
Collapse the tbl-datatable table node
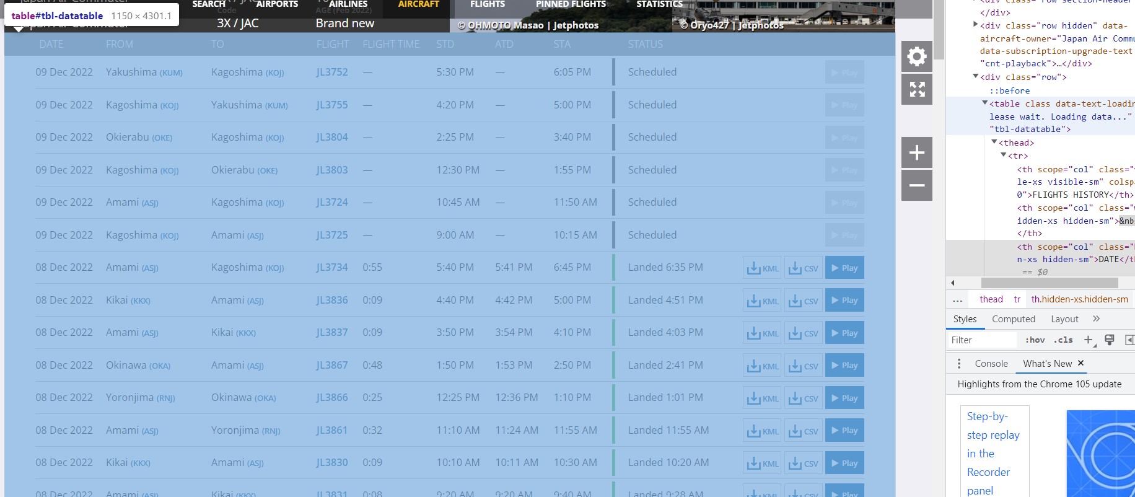point(984,103)
